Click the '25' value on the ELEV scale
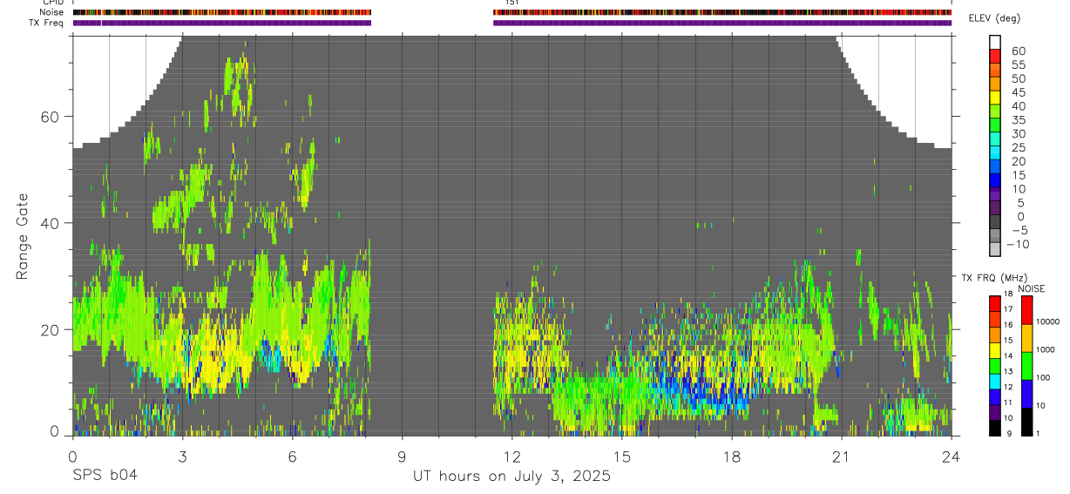Screen dimensions: 1070x494 (x=1019, y=147)
